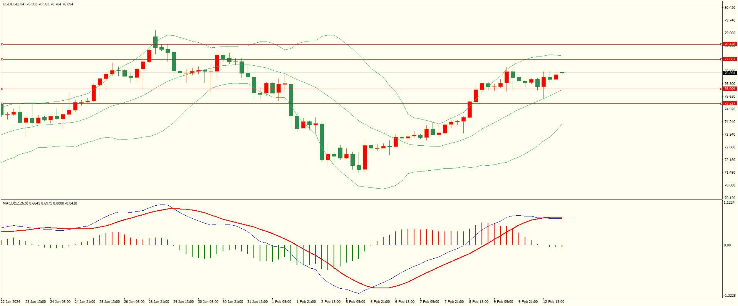Click the 75.227 horizontal line price tag
Screen dimensions: 738x306
[730, 103]
